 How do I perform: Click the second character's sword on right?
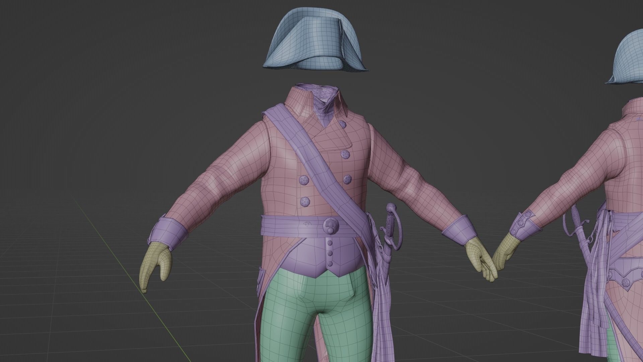tap(577, 218)
